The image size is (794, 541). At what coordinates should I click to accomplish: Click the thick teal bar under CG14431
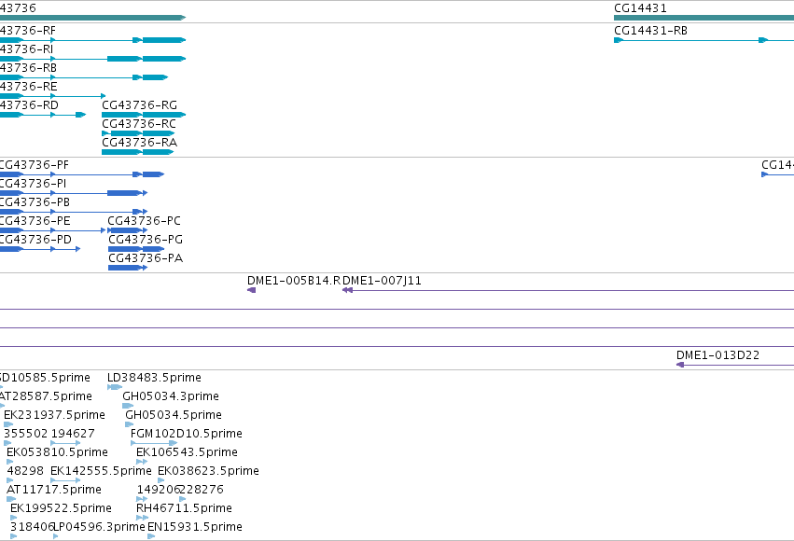(x=703, y=18)
